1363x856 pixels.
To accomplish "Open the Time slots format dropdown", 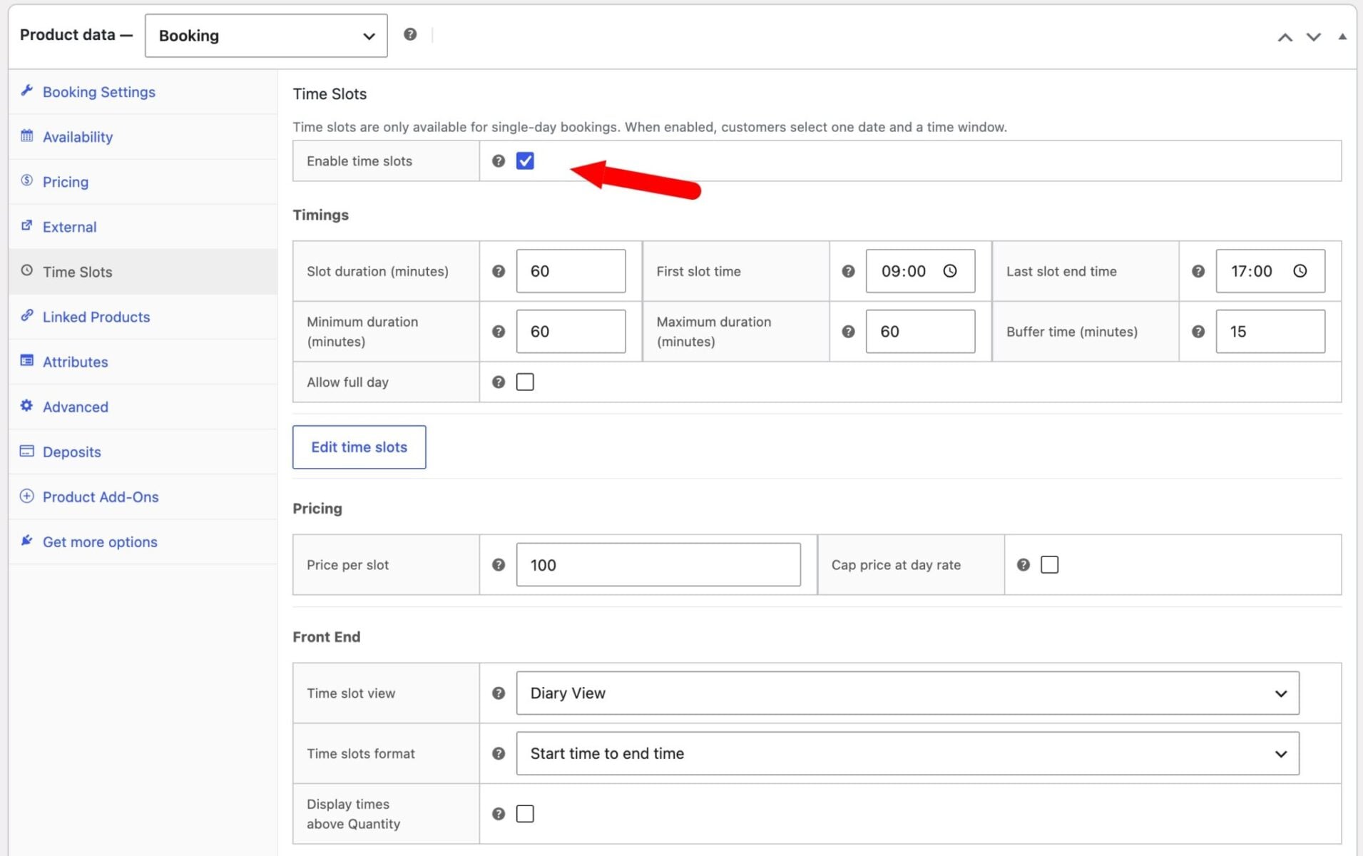I will coord(907,753).
